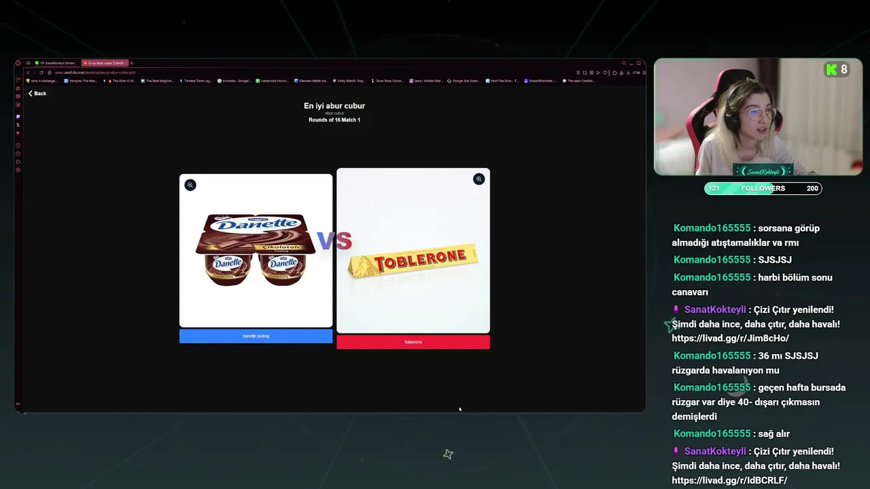Open downloads icon in browser toolbar
This screenshot has height=489, width=870.
tap(628, 73)
